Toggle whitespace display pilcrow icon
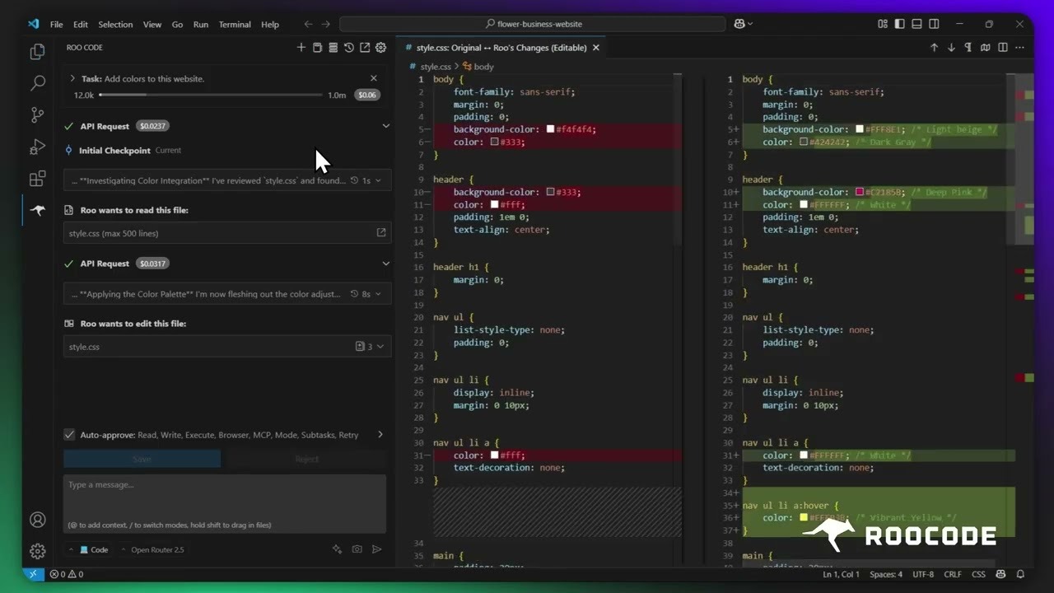The width and height of the screenshot is (1054, 593). [968, 48]
